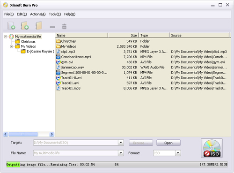Click the D:\My Documents\My Video\gym.avi source cell
The width and height of the screenshot is (234, 173).
point(198,62)
